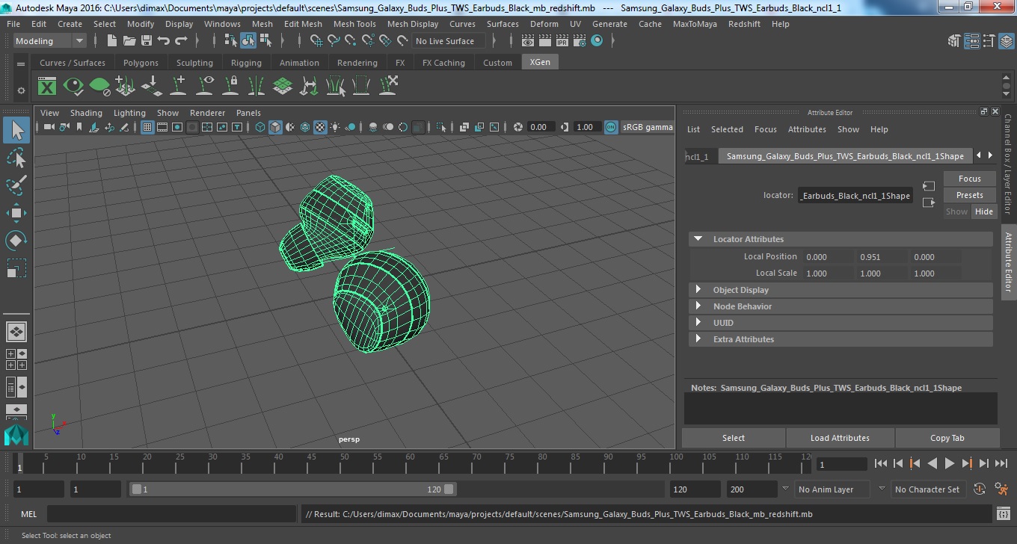Click frame 50 on the time slider

[342, 463]
